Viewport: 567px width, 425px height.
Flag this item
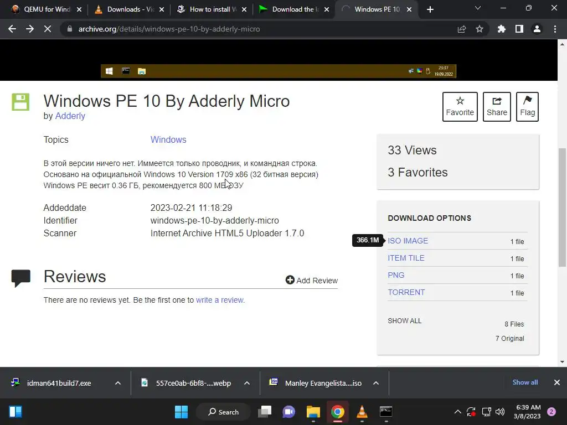(527, 107)
